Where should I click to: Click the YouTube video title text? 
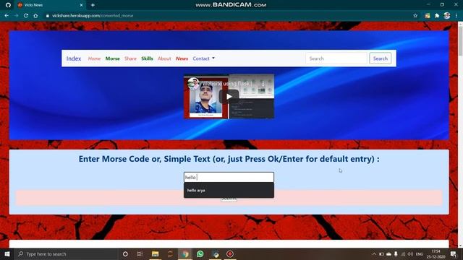pyautogui.click(x=226, y=84)
